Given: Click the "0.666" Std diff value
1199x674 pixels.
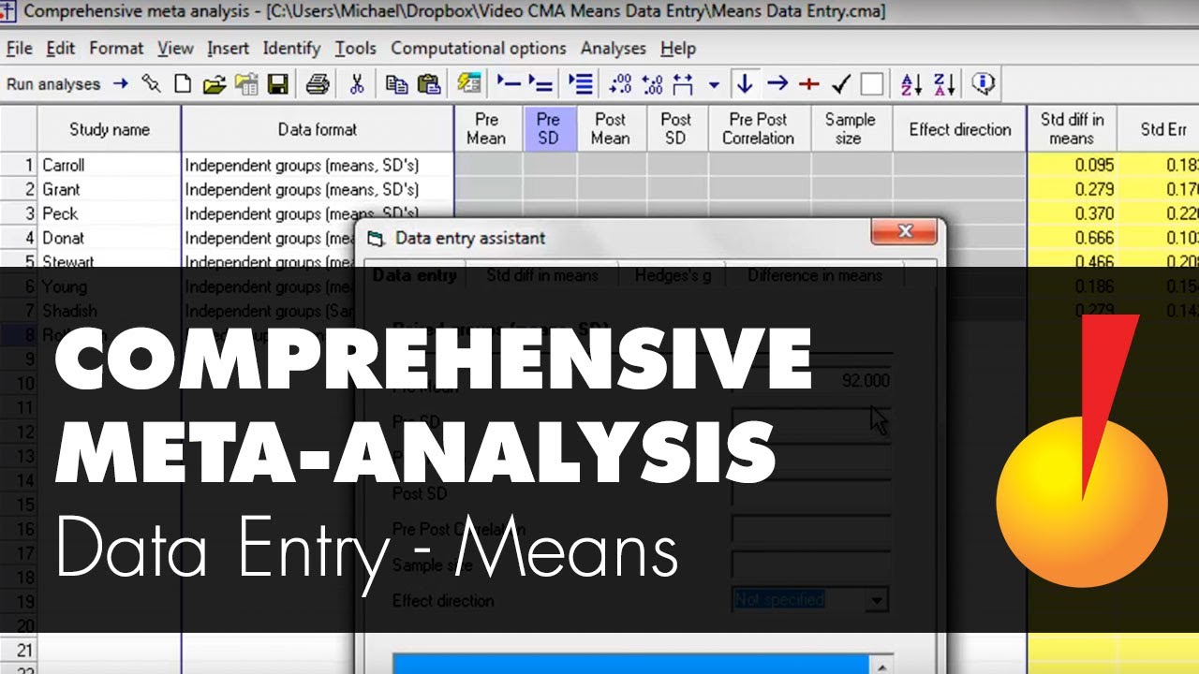Looking at the screenshot, I should tap(1073, 239).
